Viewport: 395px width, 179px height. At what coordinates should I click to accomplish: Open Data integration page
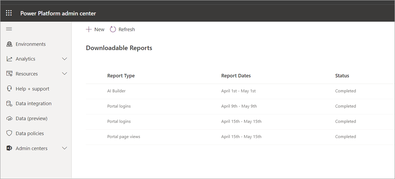point(34,103)
